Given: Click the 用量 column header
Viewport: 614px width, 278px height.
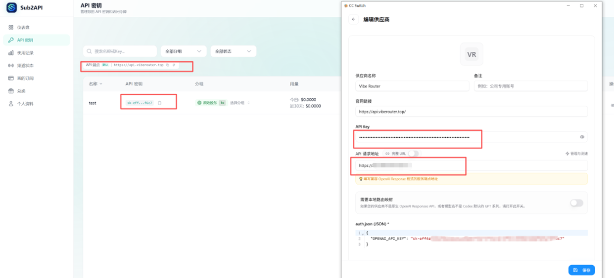Looking at the screenshot, I should coord(294,84).
